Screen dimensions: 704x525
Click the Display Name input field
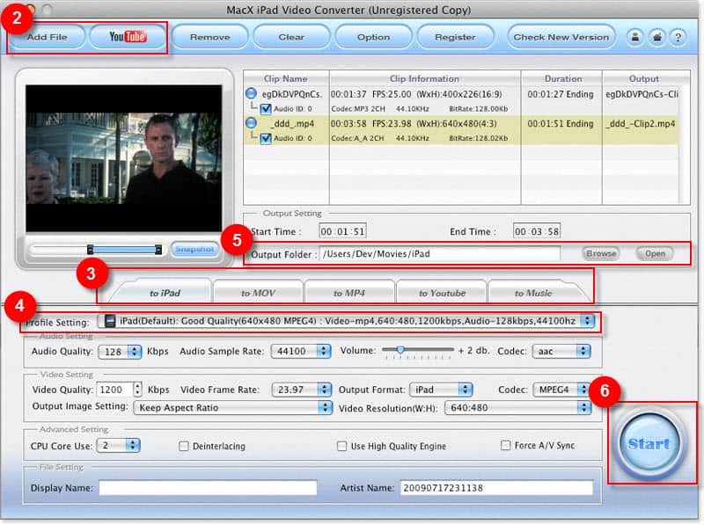pos(208,488)
